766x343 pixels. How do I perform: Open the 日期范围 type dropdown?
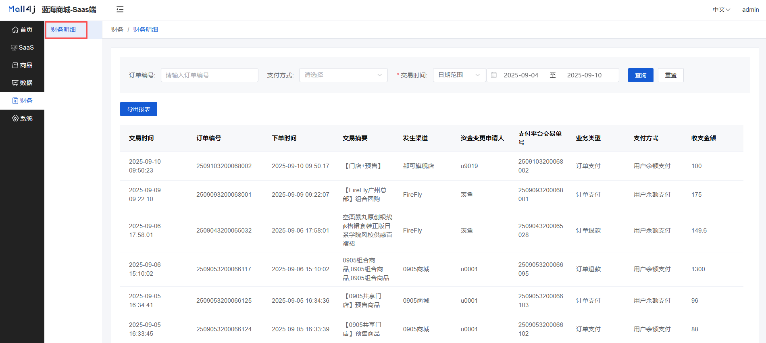point(459,75)
